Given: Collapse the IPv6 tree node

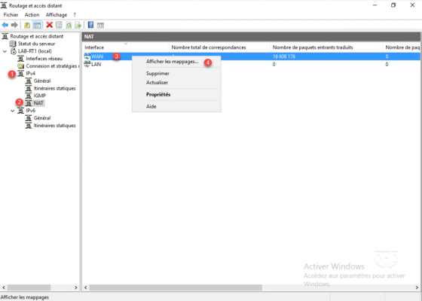Looking at the screenshot, I should click(x=12, y=111).
